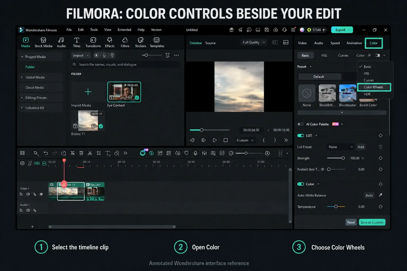Image resolution: width=407 pixels, height=271 pixels.
Task: Click the voiceover microphone in timeline toolbar
Action: [x=195, y=153]
